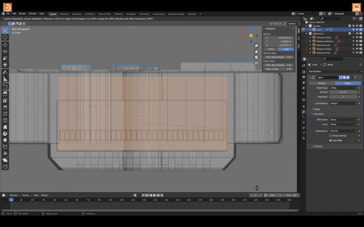This screenshot has width=364, height=227.
Task: Switch bevel mode to Vertices
Action: coord(322,83)
